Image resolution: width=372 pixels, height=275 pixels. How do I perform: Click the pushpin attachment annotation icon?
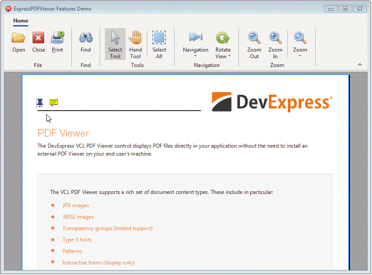40,103
